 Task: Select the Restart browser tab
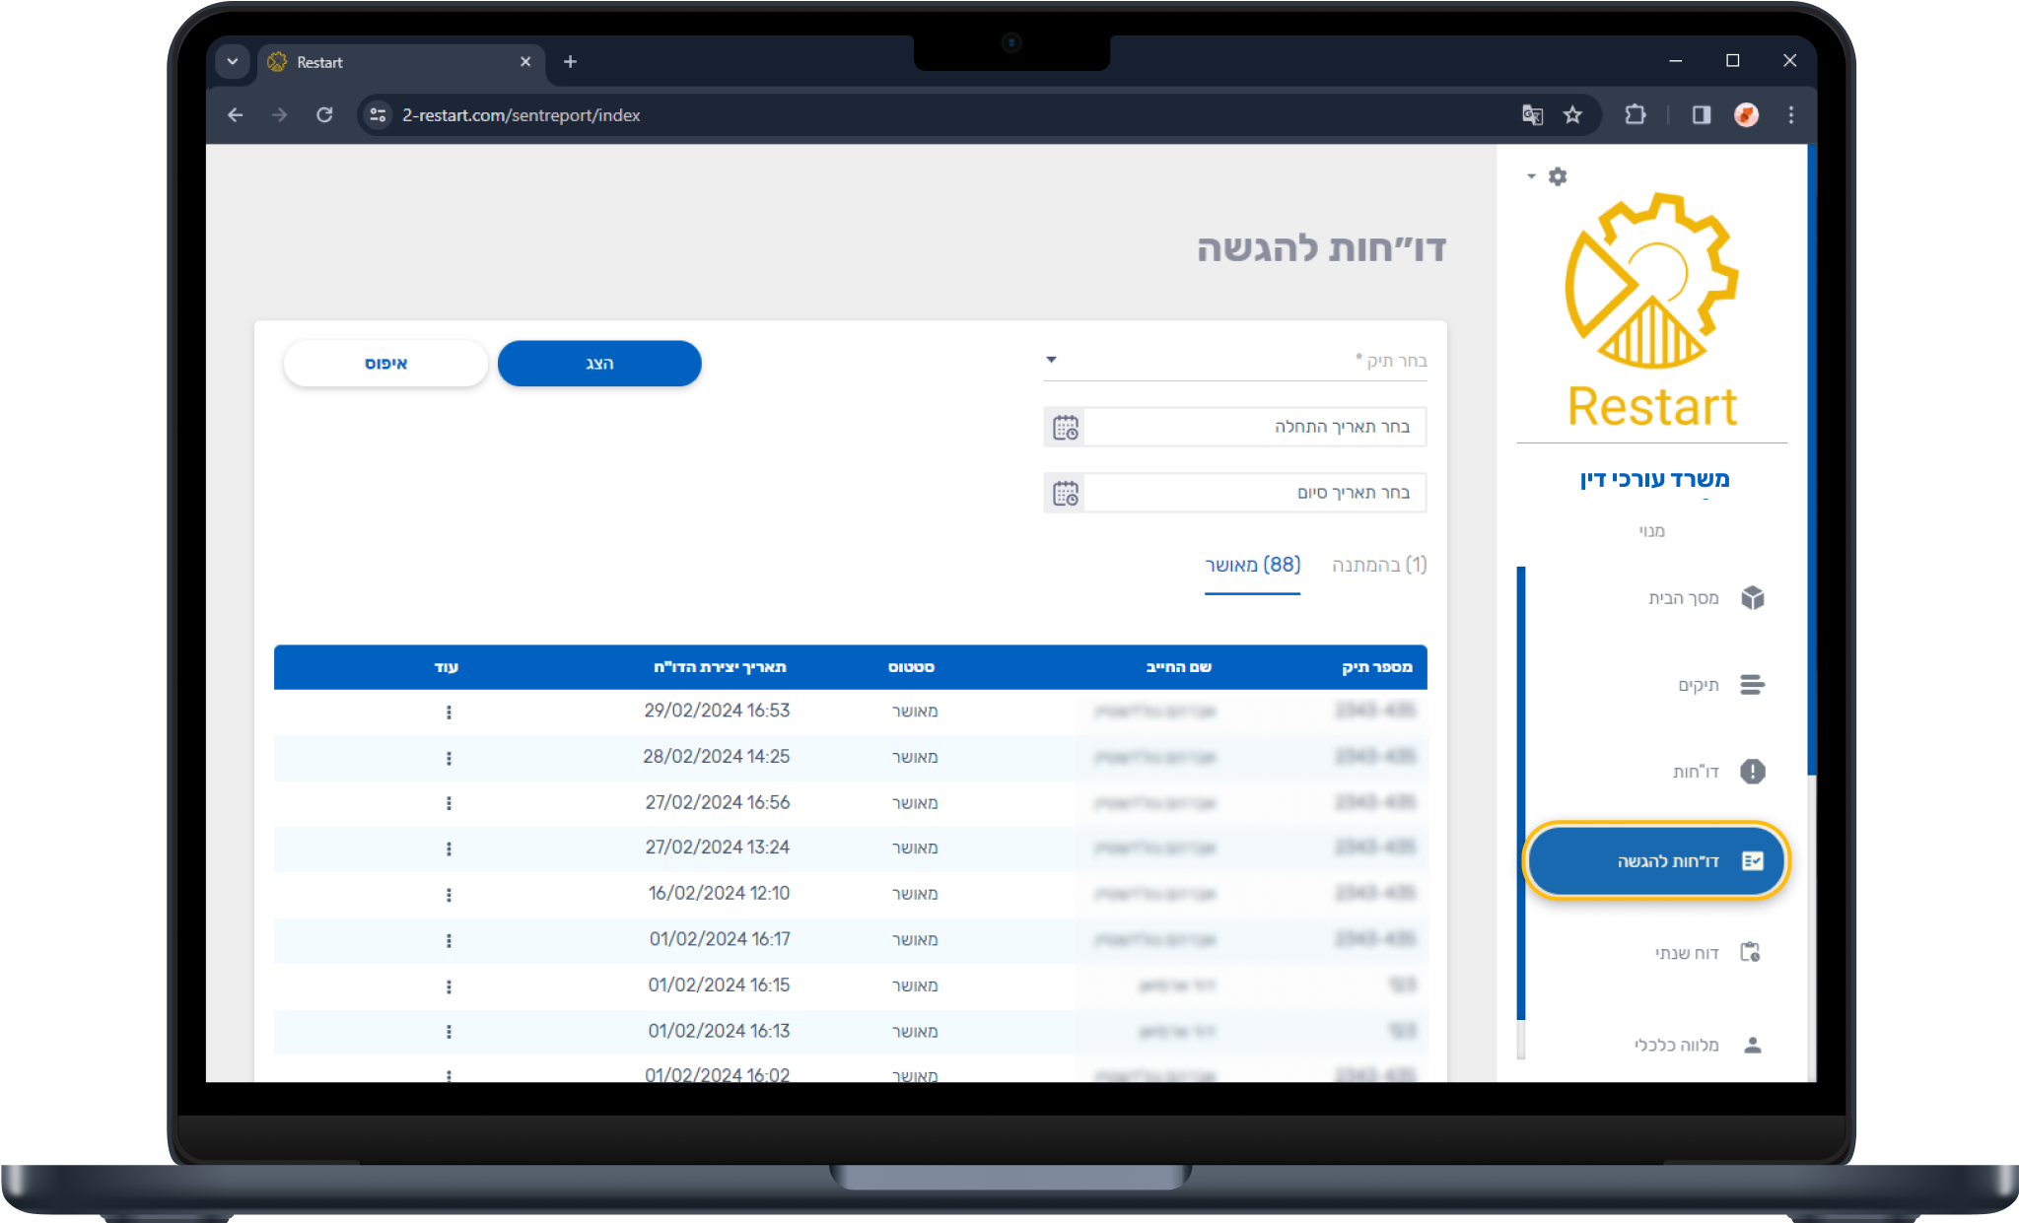tap(402, 62)
